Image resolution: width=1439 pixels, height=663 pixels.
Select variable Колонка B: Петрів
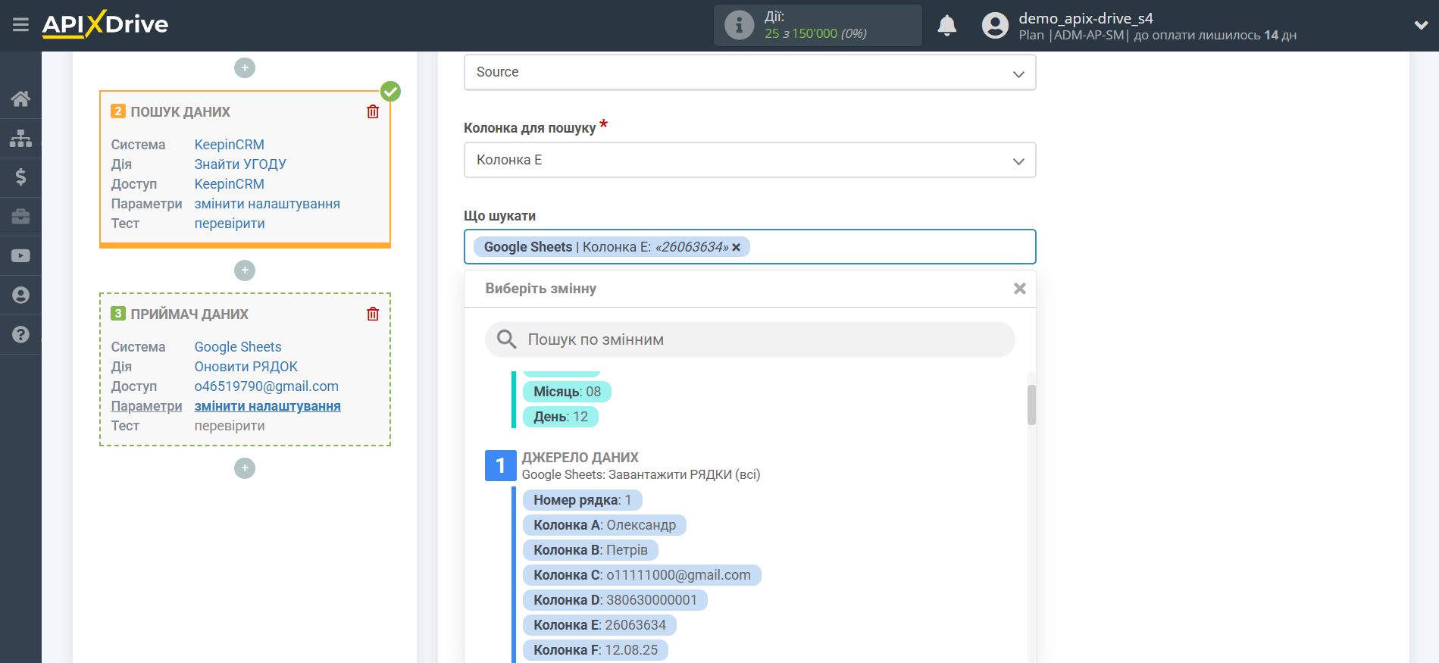(x=590, y=550)
